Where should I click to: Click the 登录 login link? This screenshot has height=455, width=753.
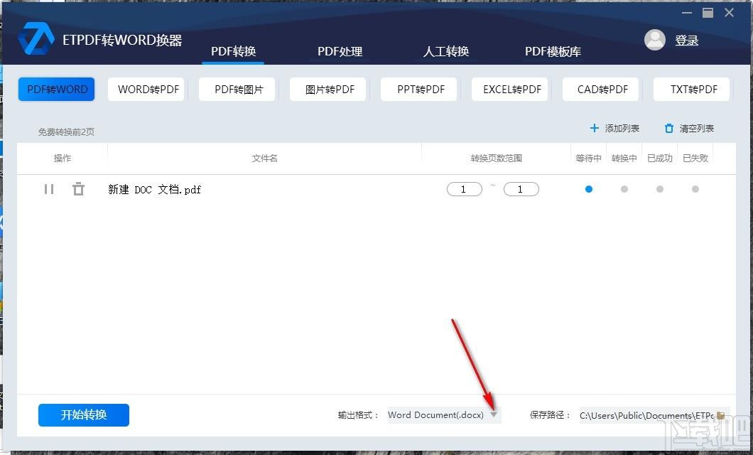click(x=686, y=41)
